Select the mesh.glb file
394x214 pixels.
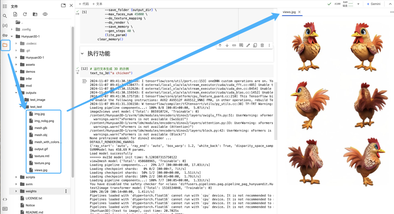[41, 128]
